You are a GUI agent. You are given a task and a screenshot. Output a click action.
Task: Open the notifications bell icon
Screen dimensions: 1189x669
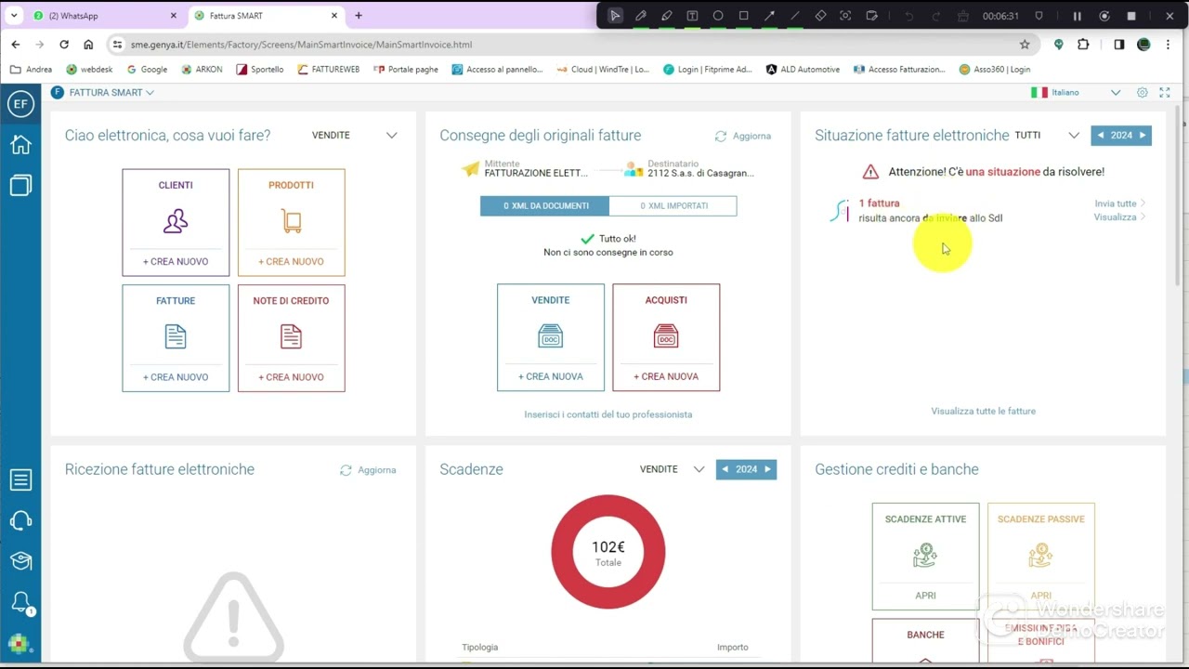pos(20,602)
